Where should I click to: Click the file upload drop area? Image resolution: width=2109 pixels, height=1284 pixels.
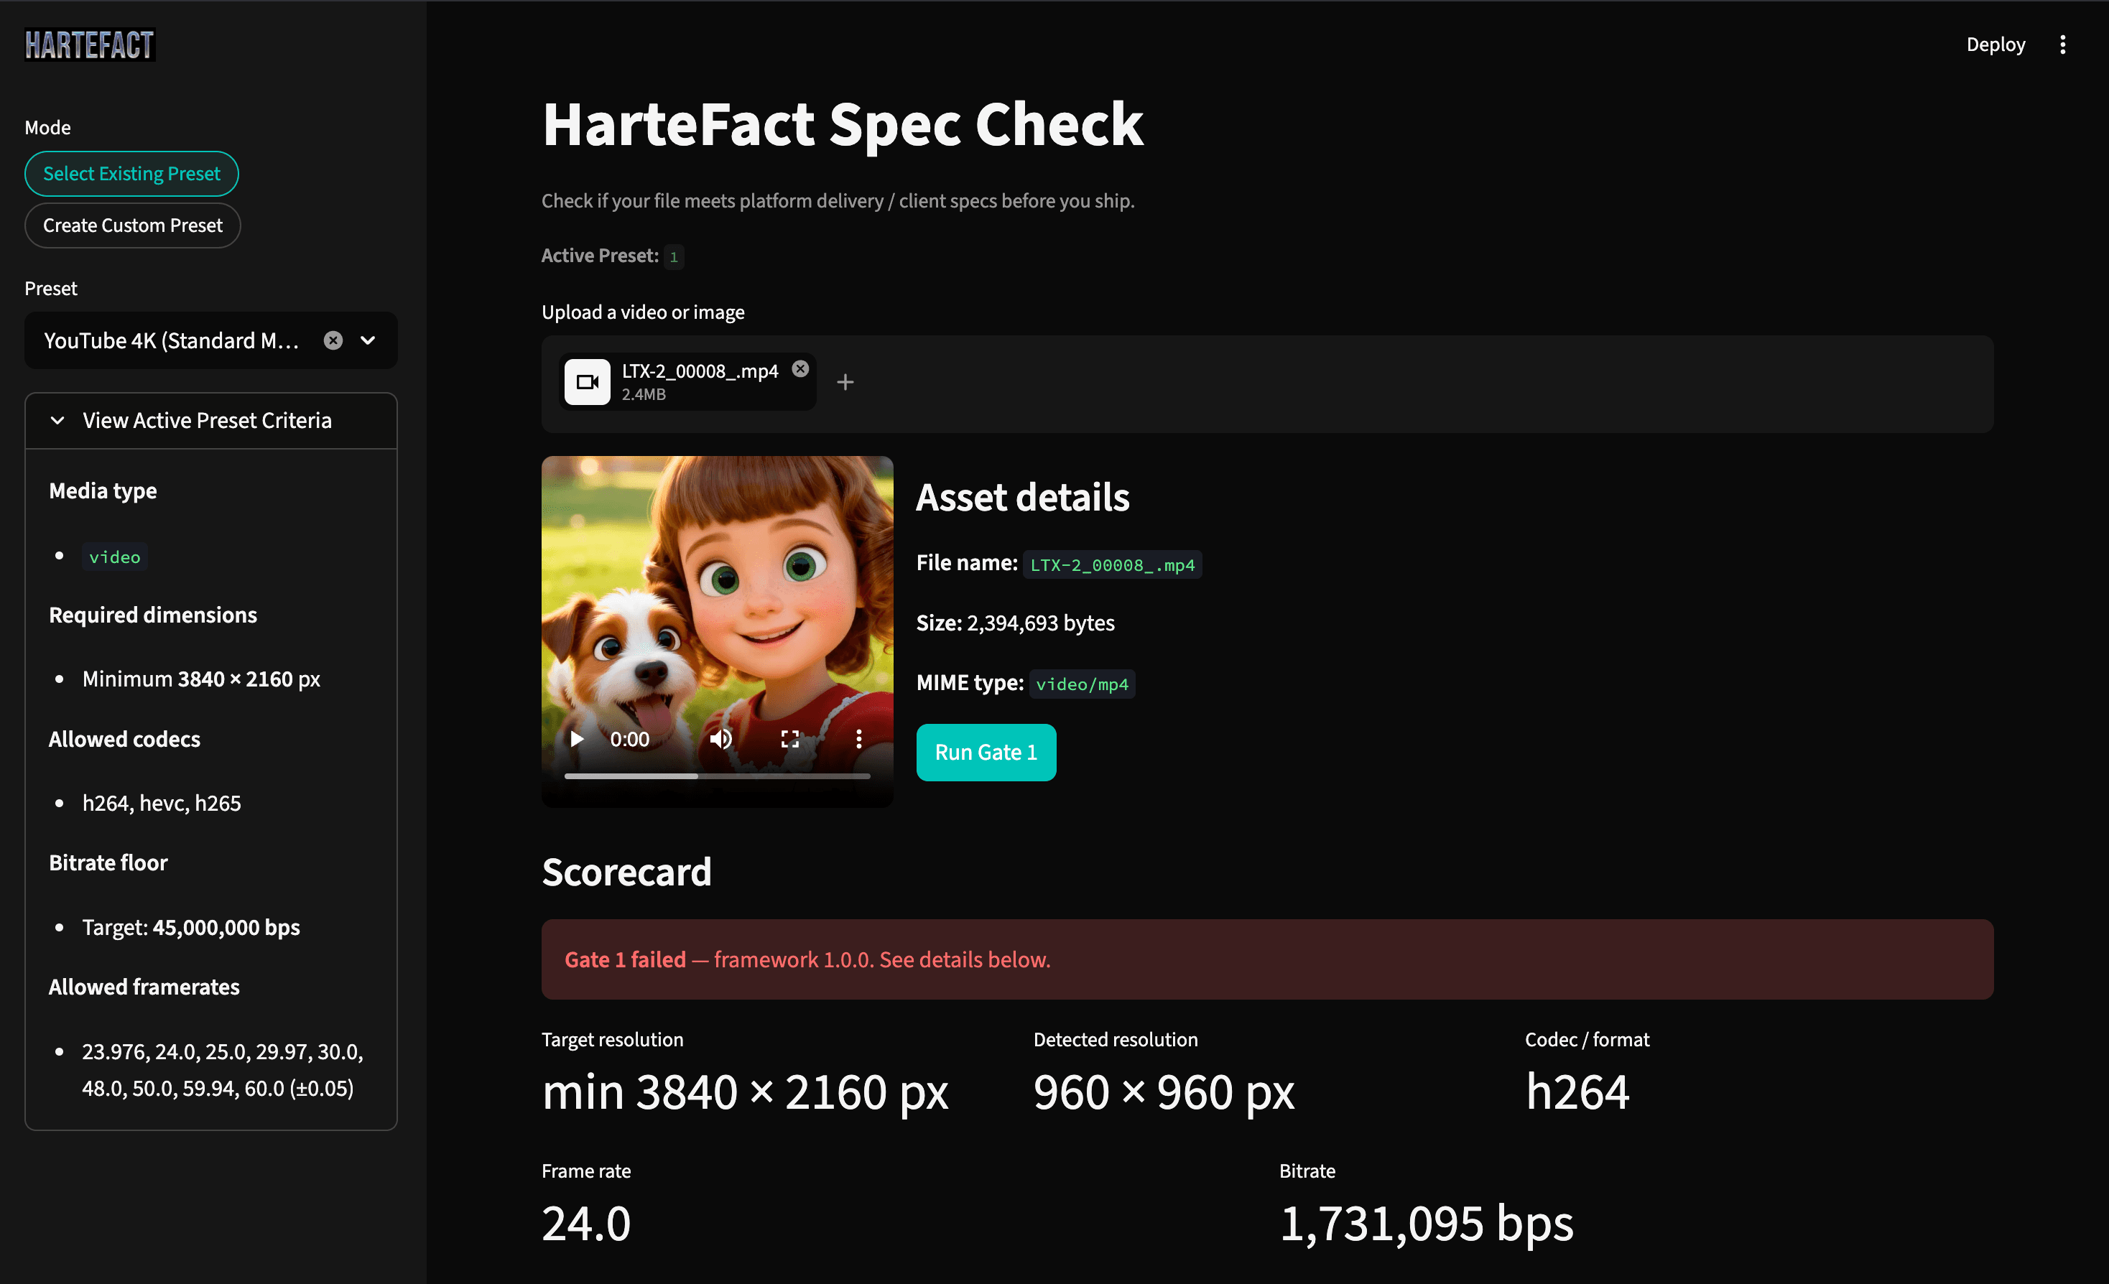(x=1268, y=383)
